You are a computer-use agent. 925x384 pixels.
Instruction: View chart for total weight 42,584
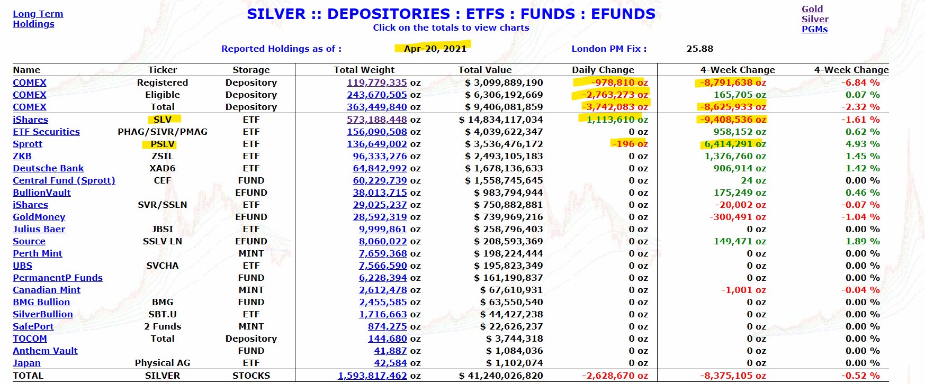click(x=391, y=363)
